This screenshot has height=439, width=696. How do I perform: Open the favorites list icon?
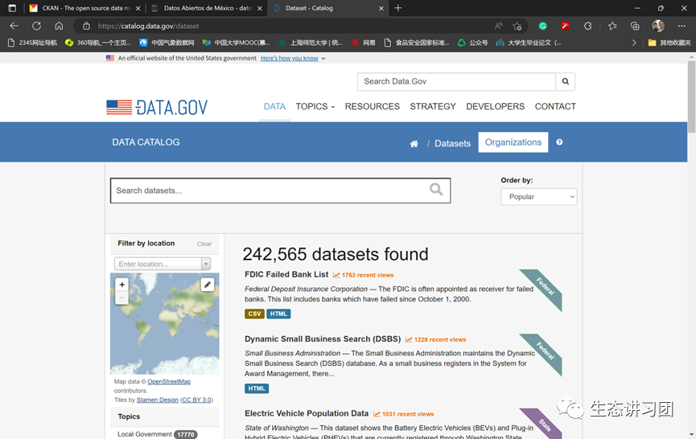(x=612, y=27)
